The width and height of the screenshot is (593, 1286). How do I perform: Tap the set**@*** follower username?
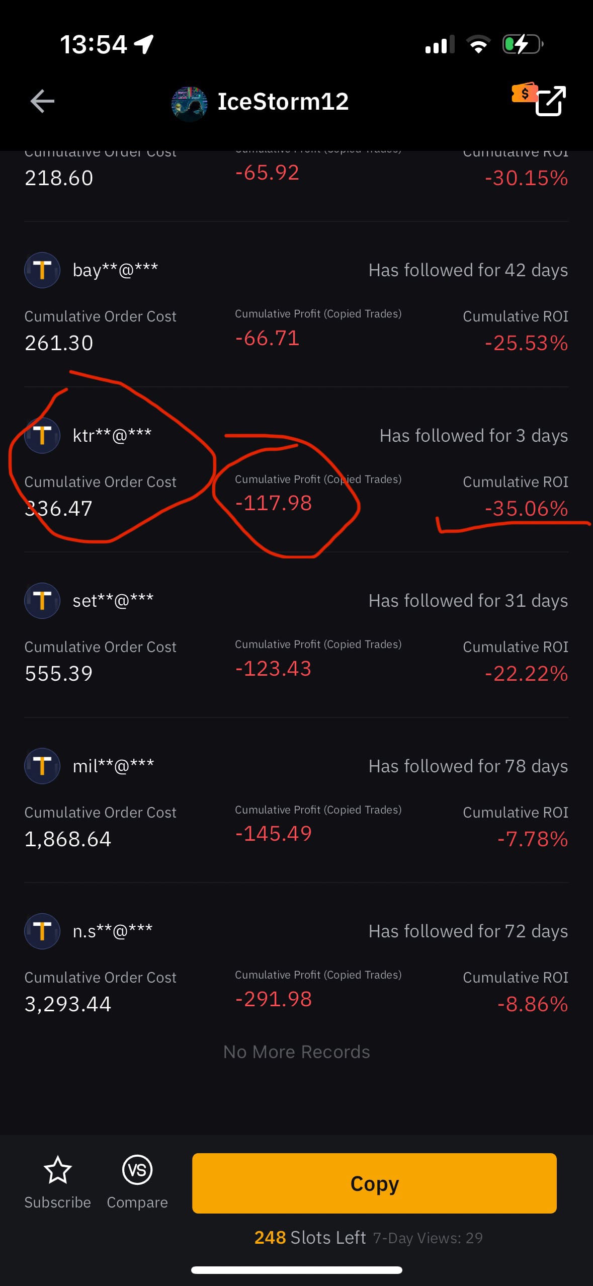[113, 601]
